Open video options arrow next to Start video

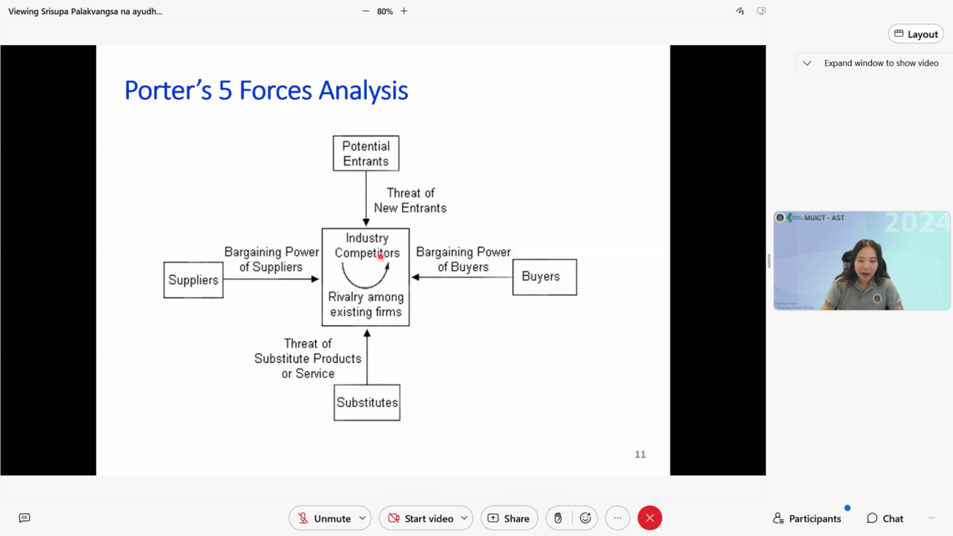pos(464,518)
